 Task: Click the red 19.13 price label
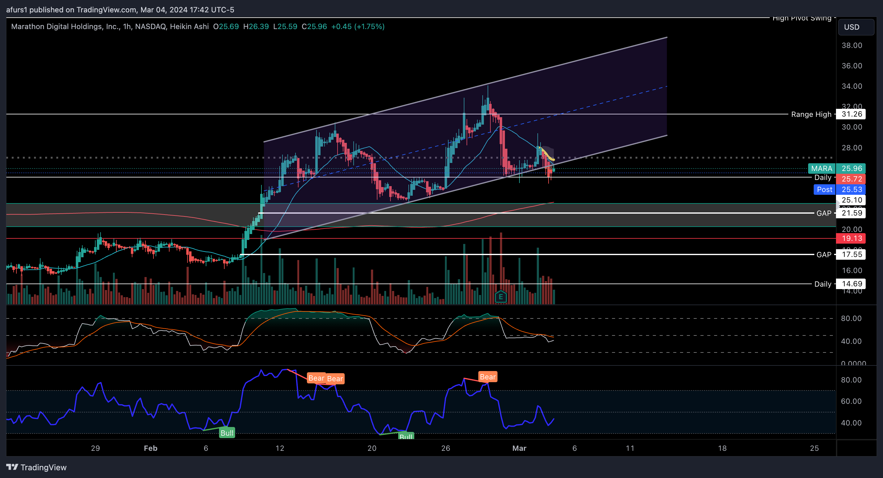click(x=851, y=238)
